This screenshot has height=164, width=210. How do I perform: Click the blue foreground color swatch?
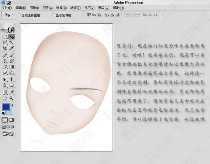(x=6, y=107)
